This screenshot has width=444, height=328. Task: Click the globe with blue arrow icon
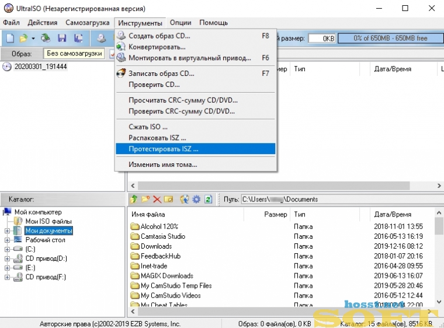tap(185, 199)
